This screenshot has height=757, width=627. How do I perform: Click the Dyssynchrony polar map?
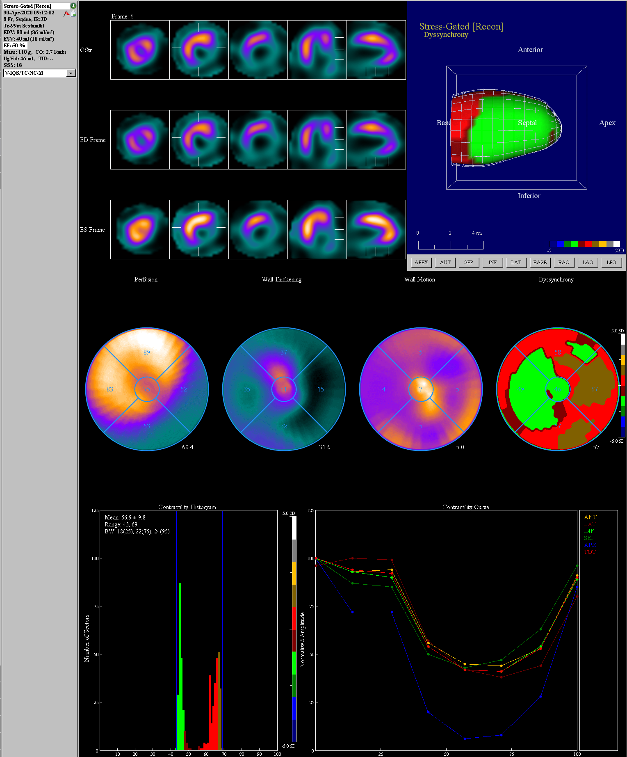coord(558,389)
